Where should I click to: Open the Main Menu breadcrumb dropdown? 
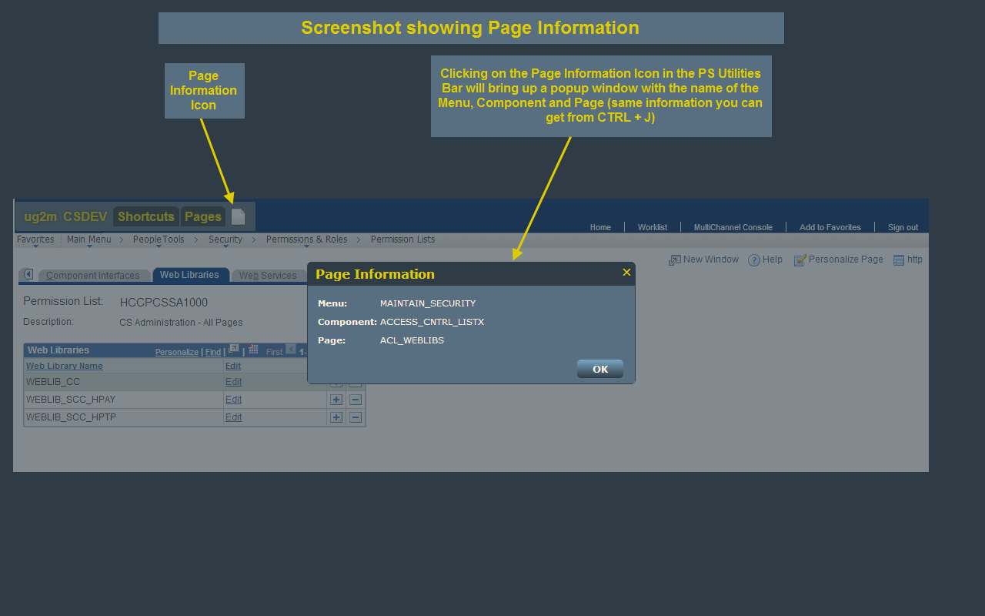[x=88, y=239]
